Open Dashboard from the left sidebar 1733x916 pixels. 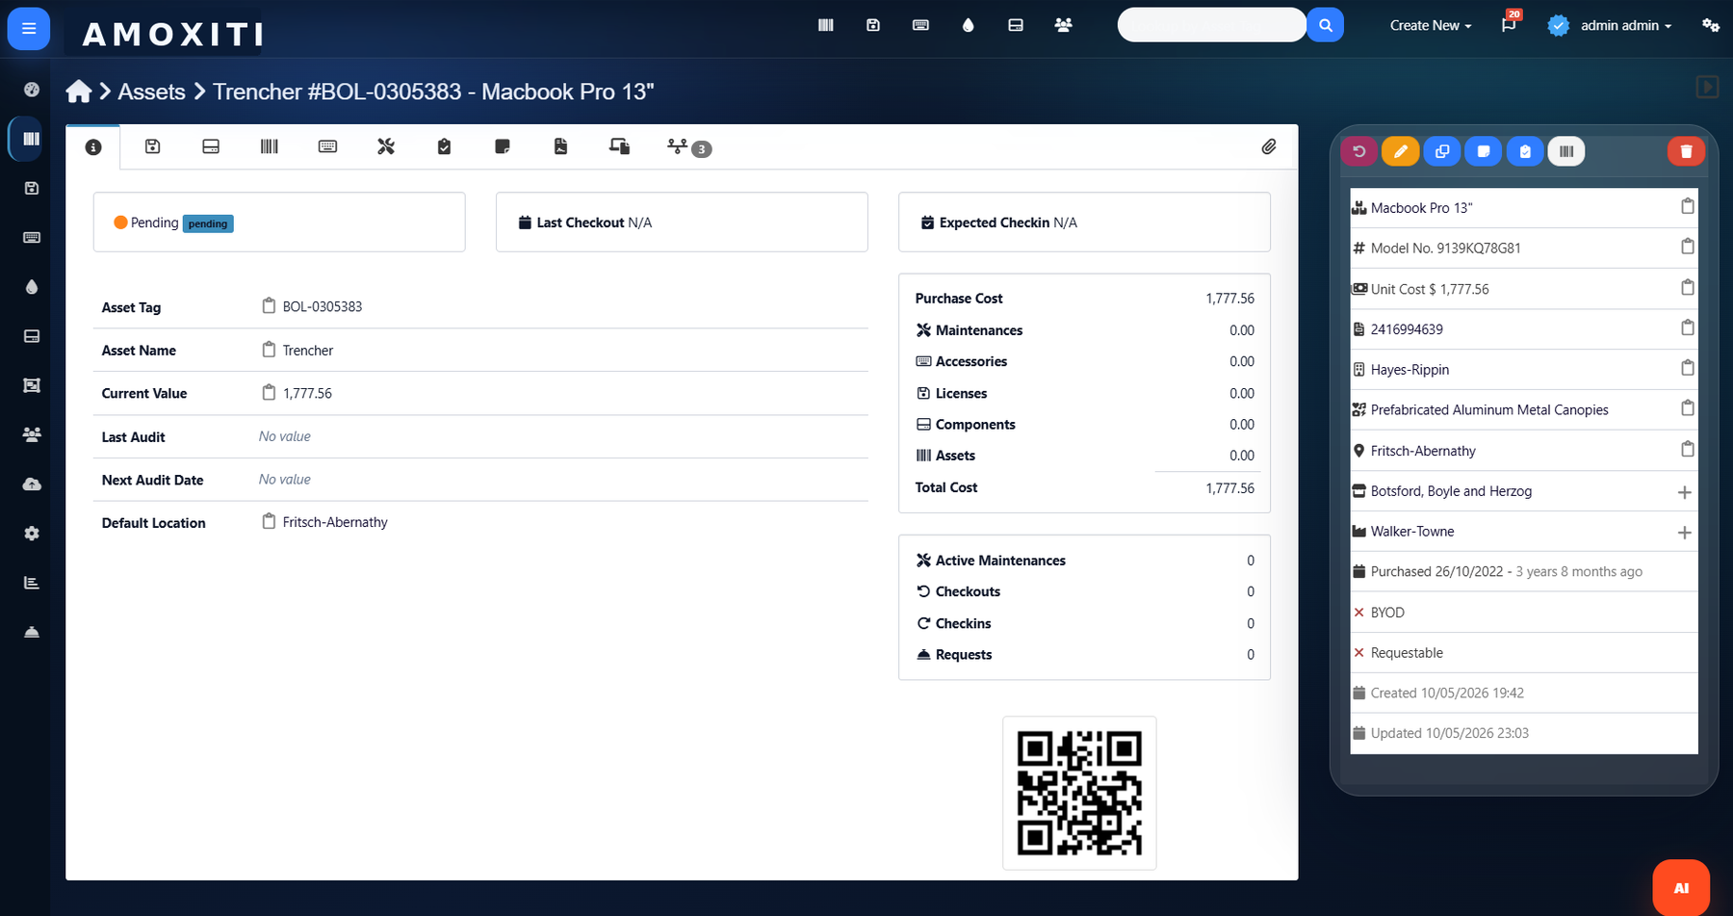[32, 90]
